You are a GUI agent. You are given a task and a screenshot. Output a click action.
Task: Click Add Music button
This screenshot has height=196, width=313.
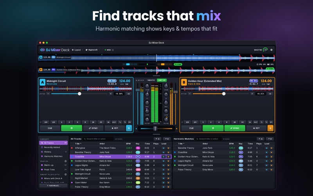click(x=54, y=185)
